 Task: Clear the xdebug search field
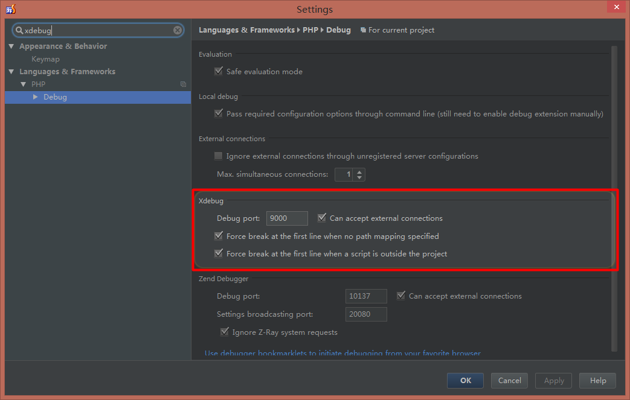tap(177, 30)
